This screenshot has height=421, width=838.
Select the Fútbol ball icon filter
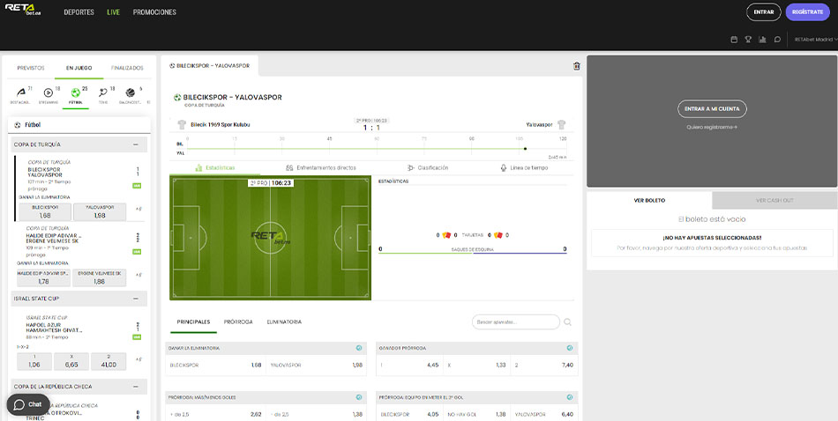(x=75, y=93)
